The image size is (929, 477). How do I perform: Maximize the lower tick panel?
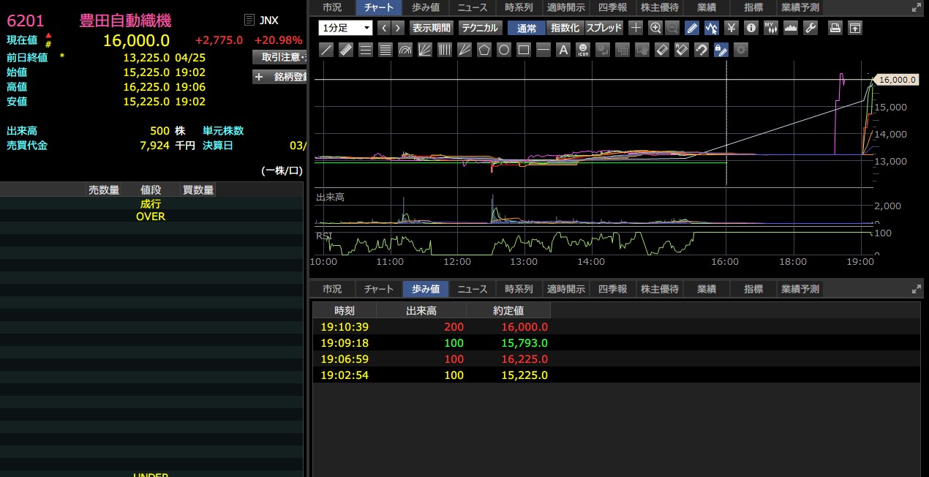[917, 289]
